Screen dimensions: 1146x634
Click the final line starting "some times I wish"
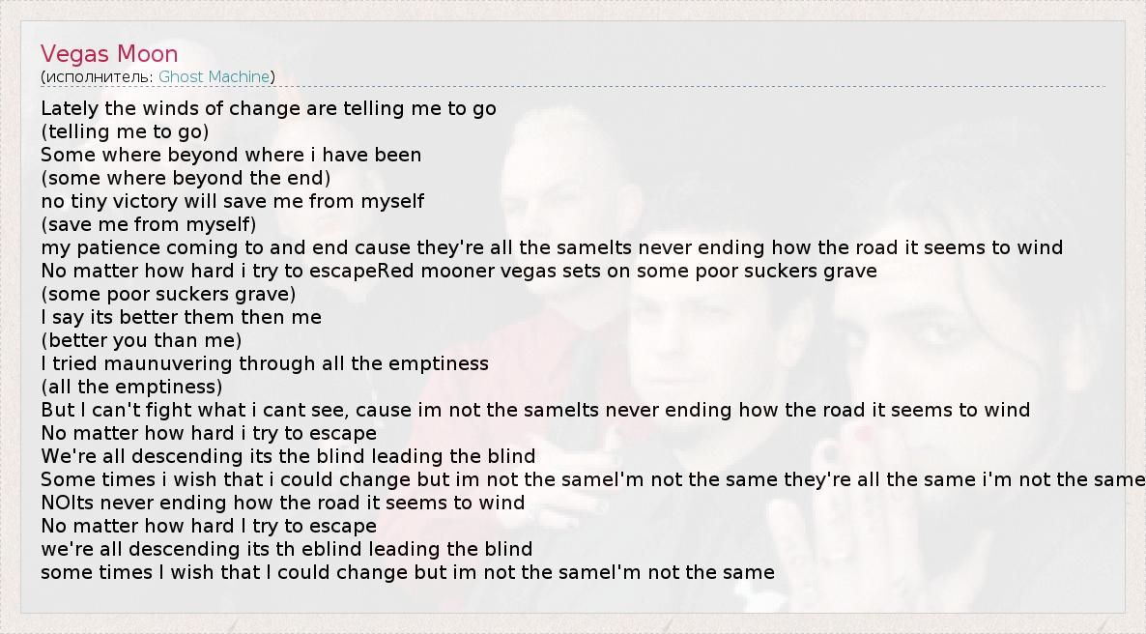[x=407, y=572]
